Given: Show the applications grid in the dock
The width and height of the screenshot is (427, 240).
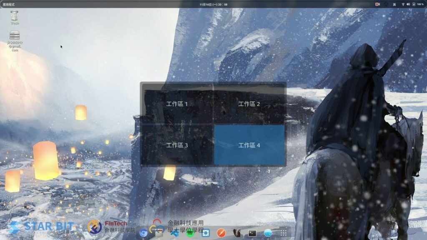Looking at the screenshot, I should (x=284, y=233).
